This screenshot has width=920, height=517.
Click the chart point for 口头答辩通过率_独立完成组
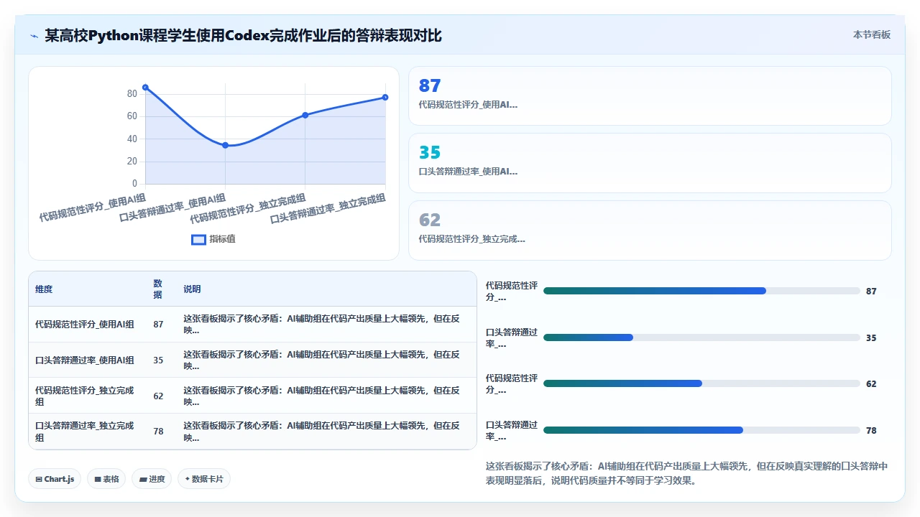385,97
